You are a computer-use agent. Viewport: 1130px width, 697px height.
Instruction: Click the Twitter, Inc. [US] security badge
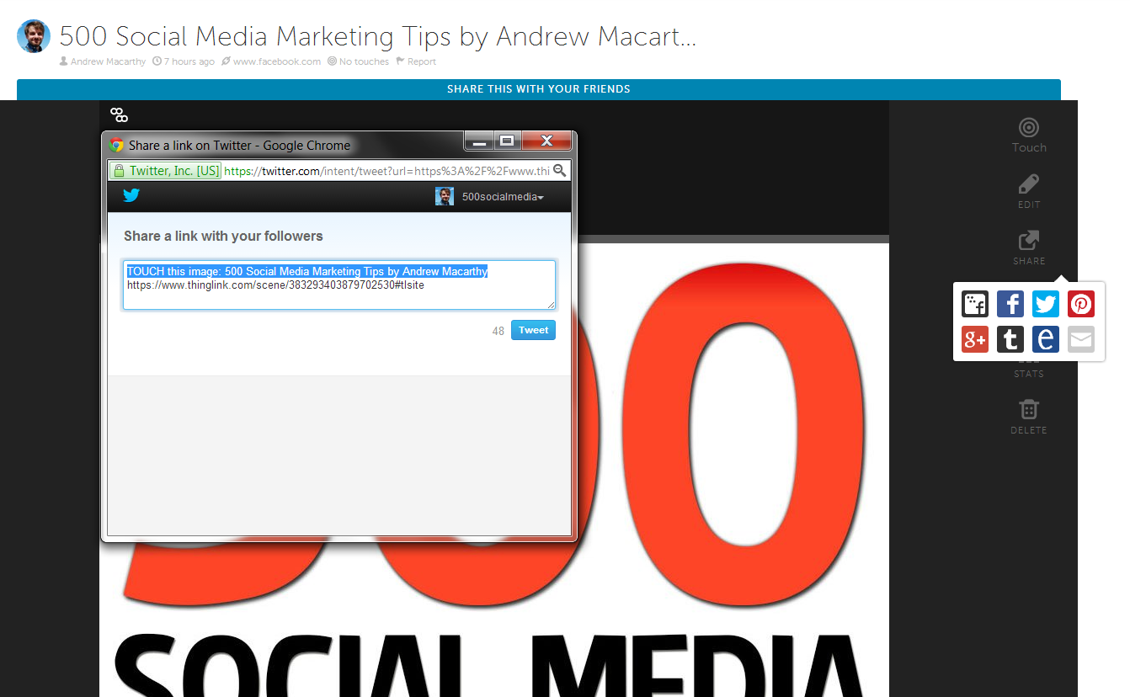tap(165, 171)
